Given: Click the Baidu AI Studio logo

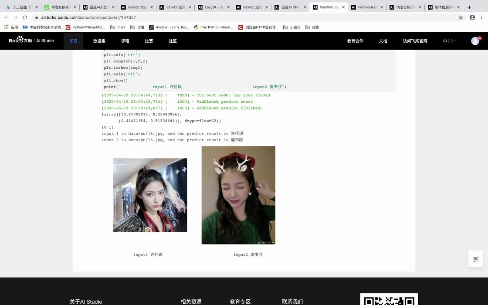Looking at the screenshot, I should click(30, 41).
